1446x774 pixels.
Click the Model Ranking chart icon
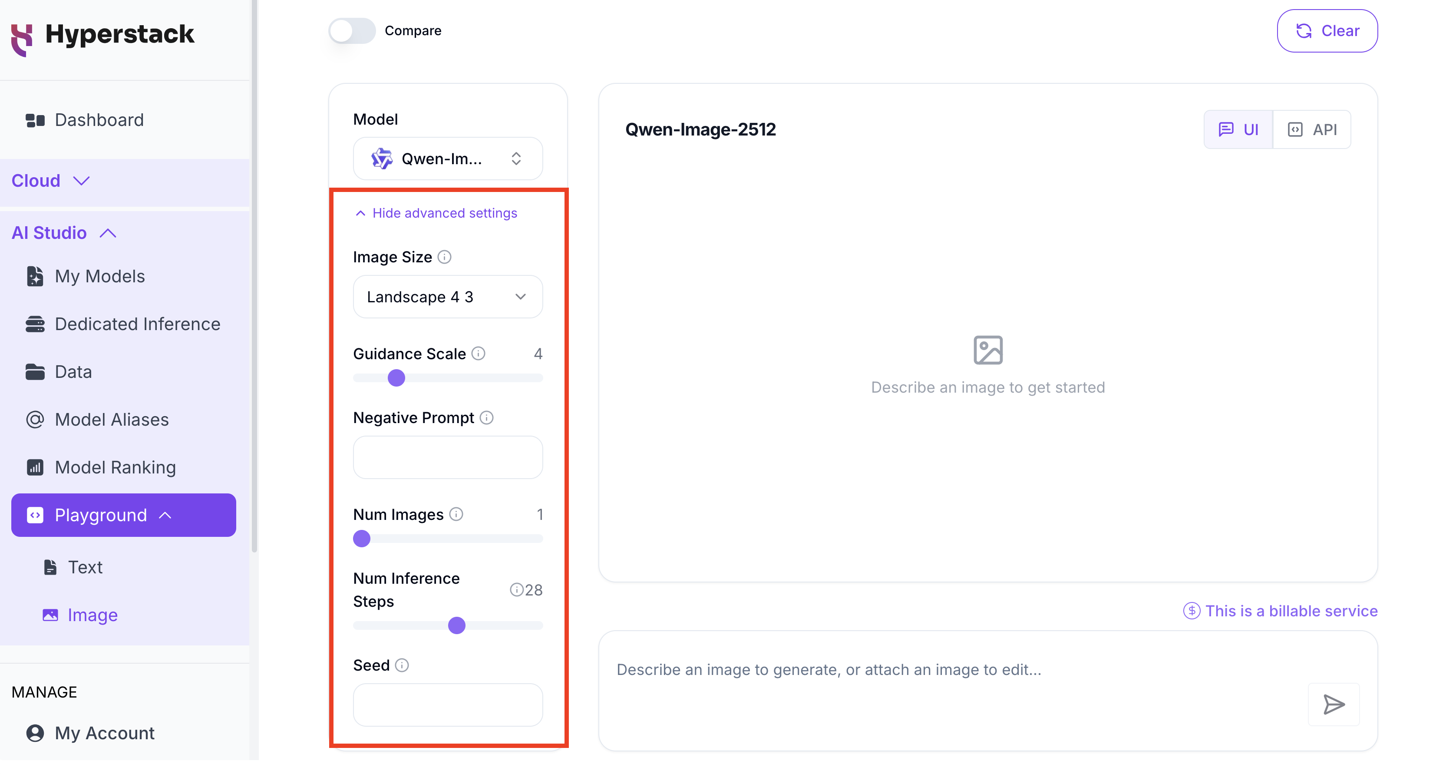pos(35,467)
